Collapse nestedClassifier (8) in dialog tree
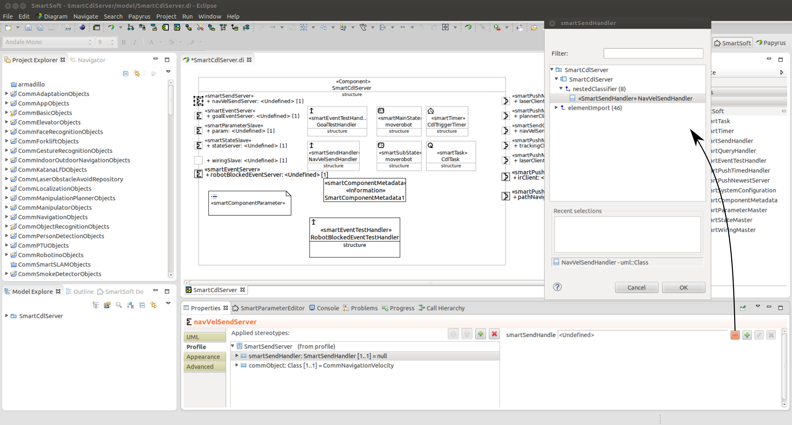 coord(561,89)
